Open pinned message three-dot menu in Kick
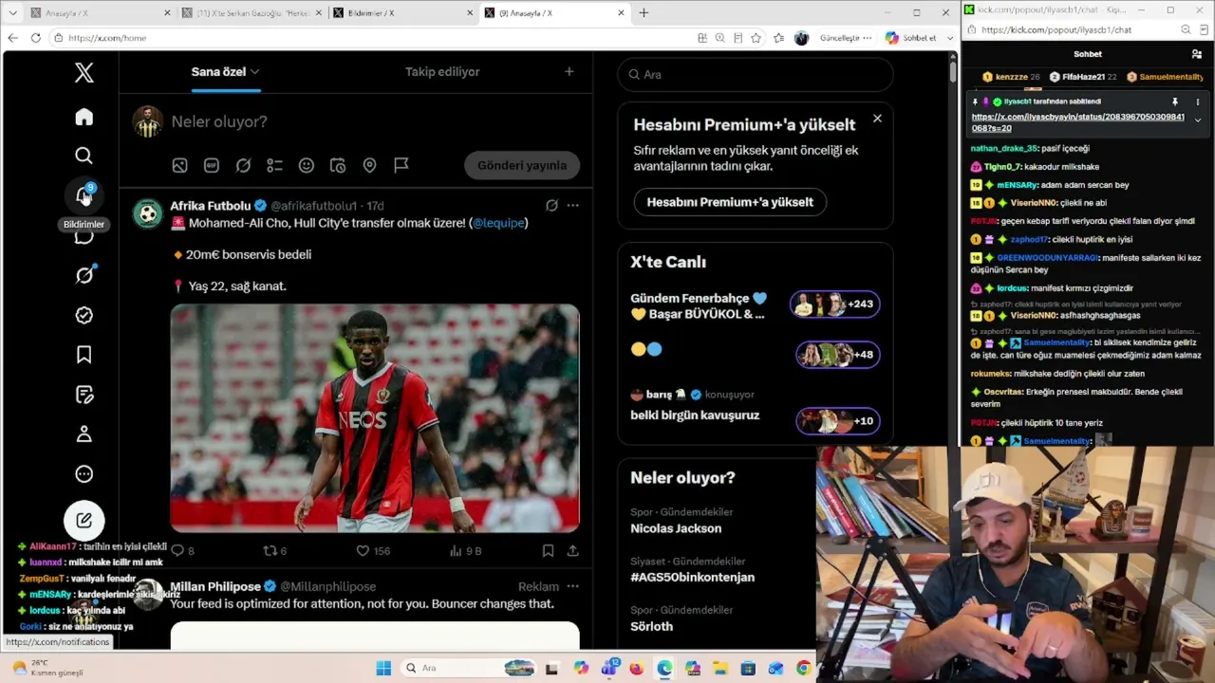The image size is (1215, 683). pyautogui.click(x=1197, y=102)
